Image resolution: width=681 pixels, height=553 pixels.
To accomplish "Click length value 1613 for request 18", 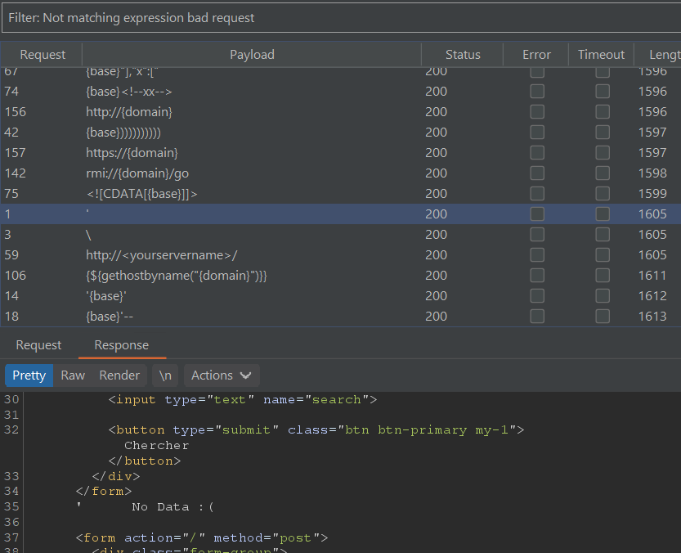I will click(x=652, y=316).
